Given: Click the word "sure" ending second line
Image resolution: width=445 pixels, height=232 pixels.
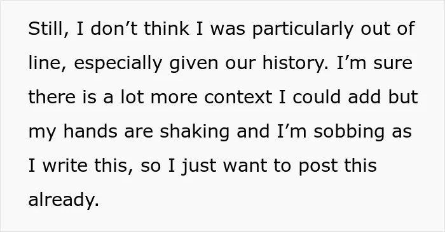Looking at the screenshot, I should point(393,64).
